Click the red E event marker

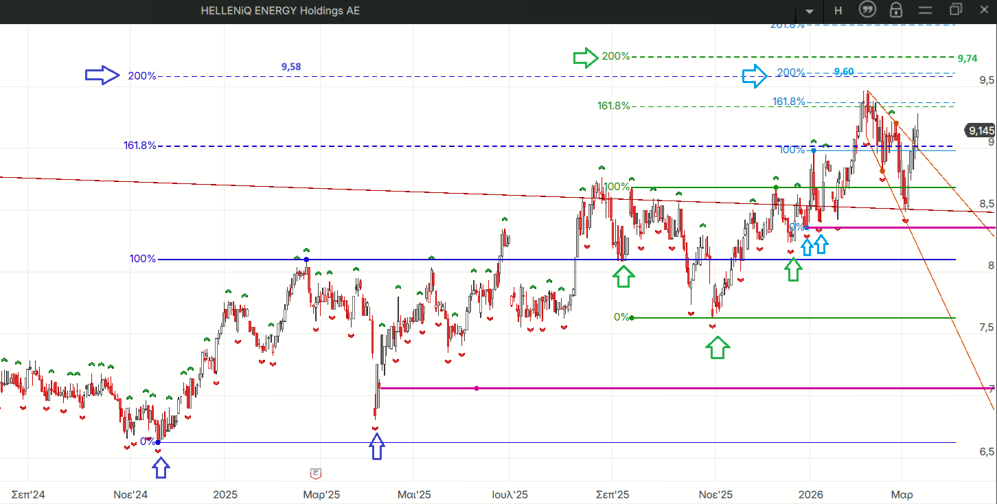[316, 473]
